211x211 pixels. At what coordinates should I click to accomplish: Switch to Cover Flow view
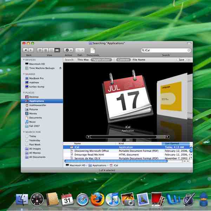tap(57, 50)
